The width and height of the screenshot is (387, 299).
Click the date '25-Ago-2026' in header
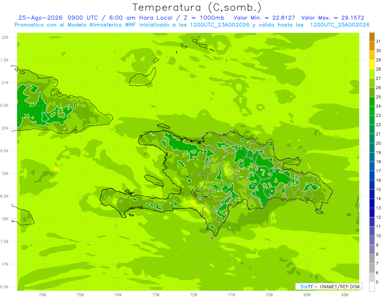40,18
